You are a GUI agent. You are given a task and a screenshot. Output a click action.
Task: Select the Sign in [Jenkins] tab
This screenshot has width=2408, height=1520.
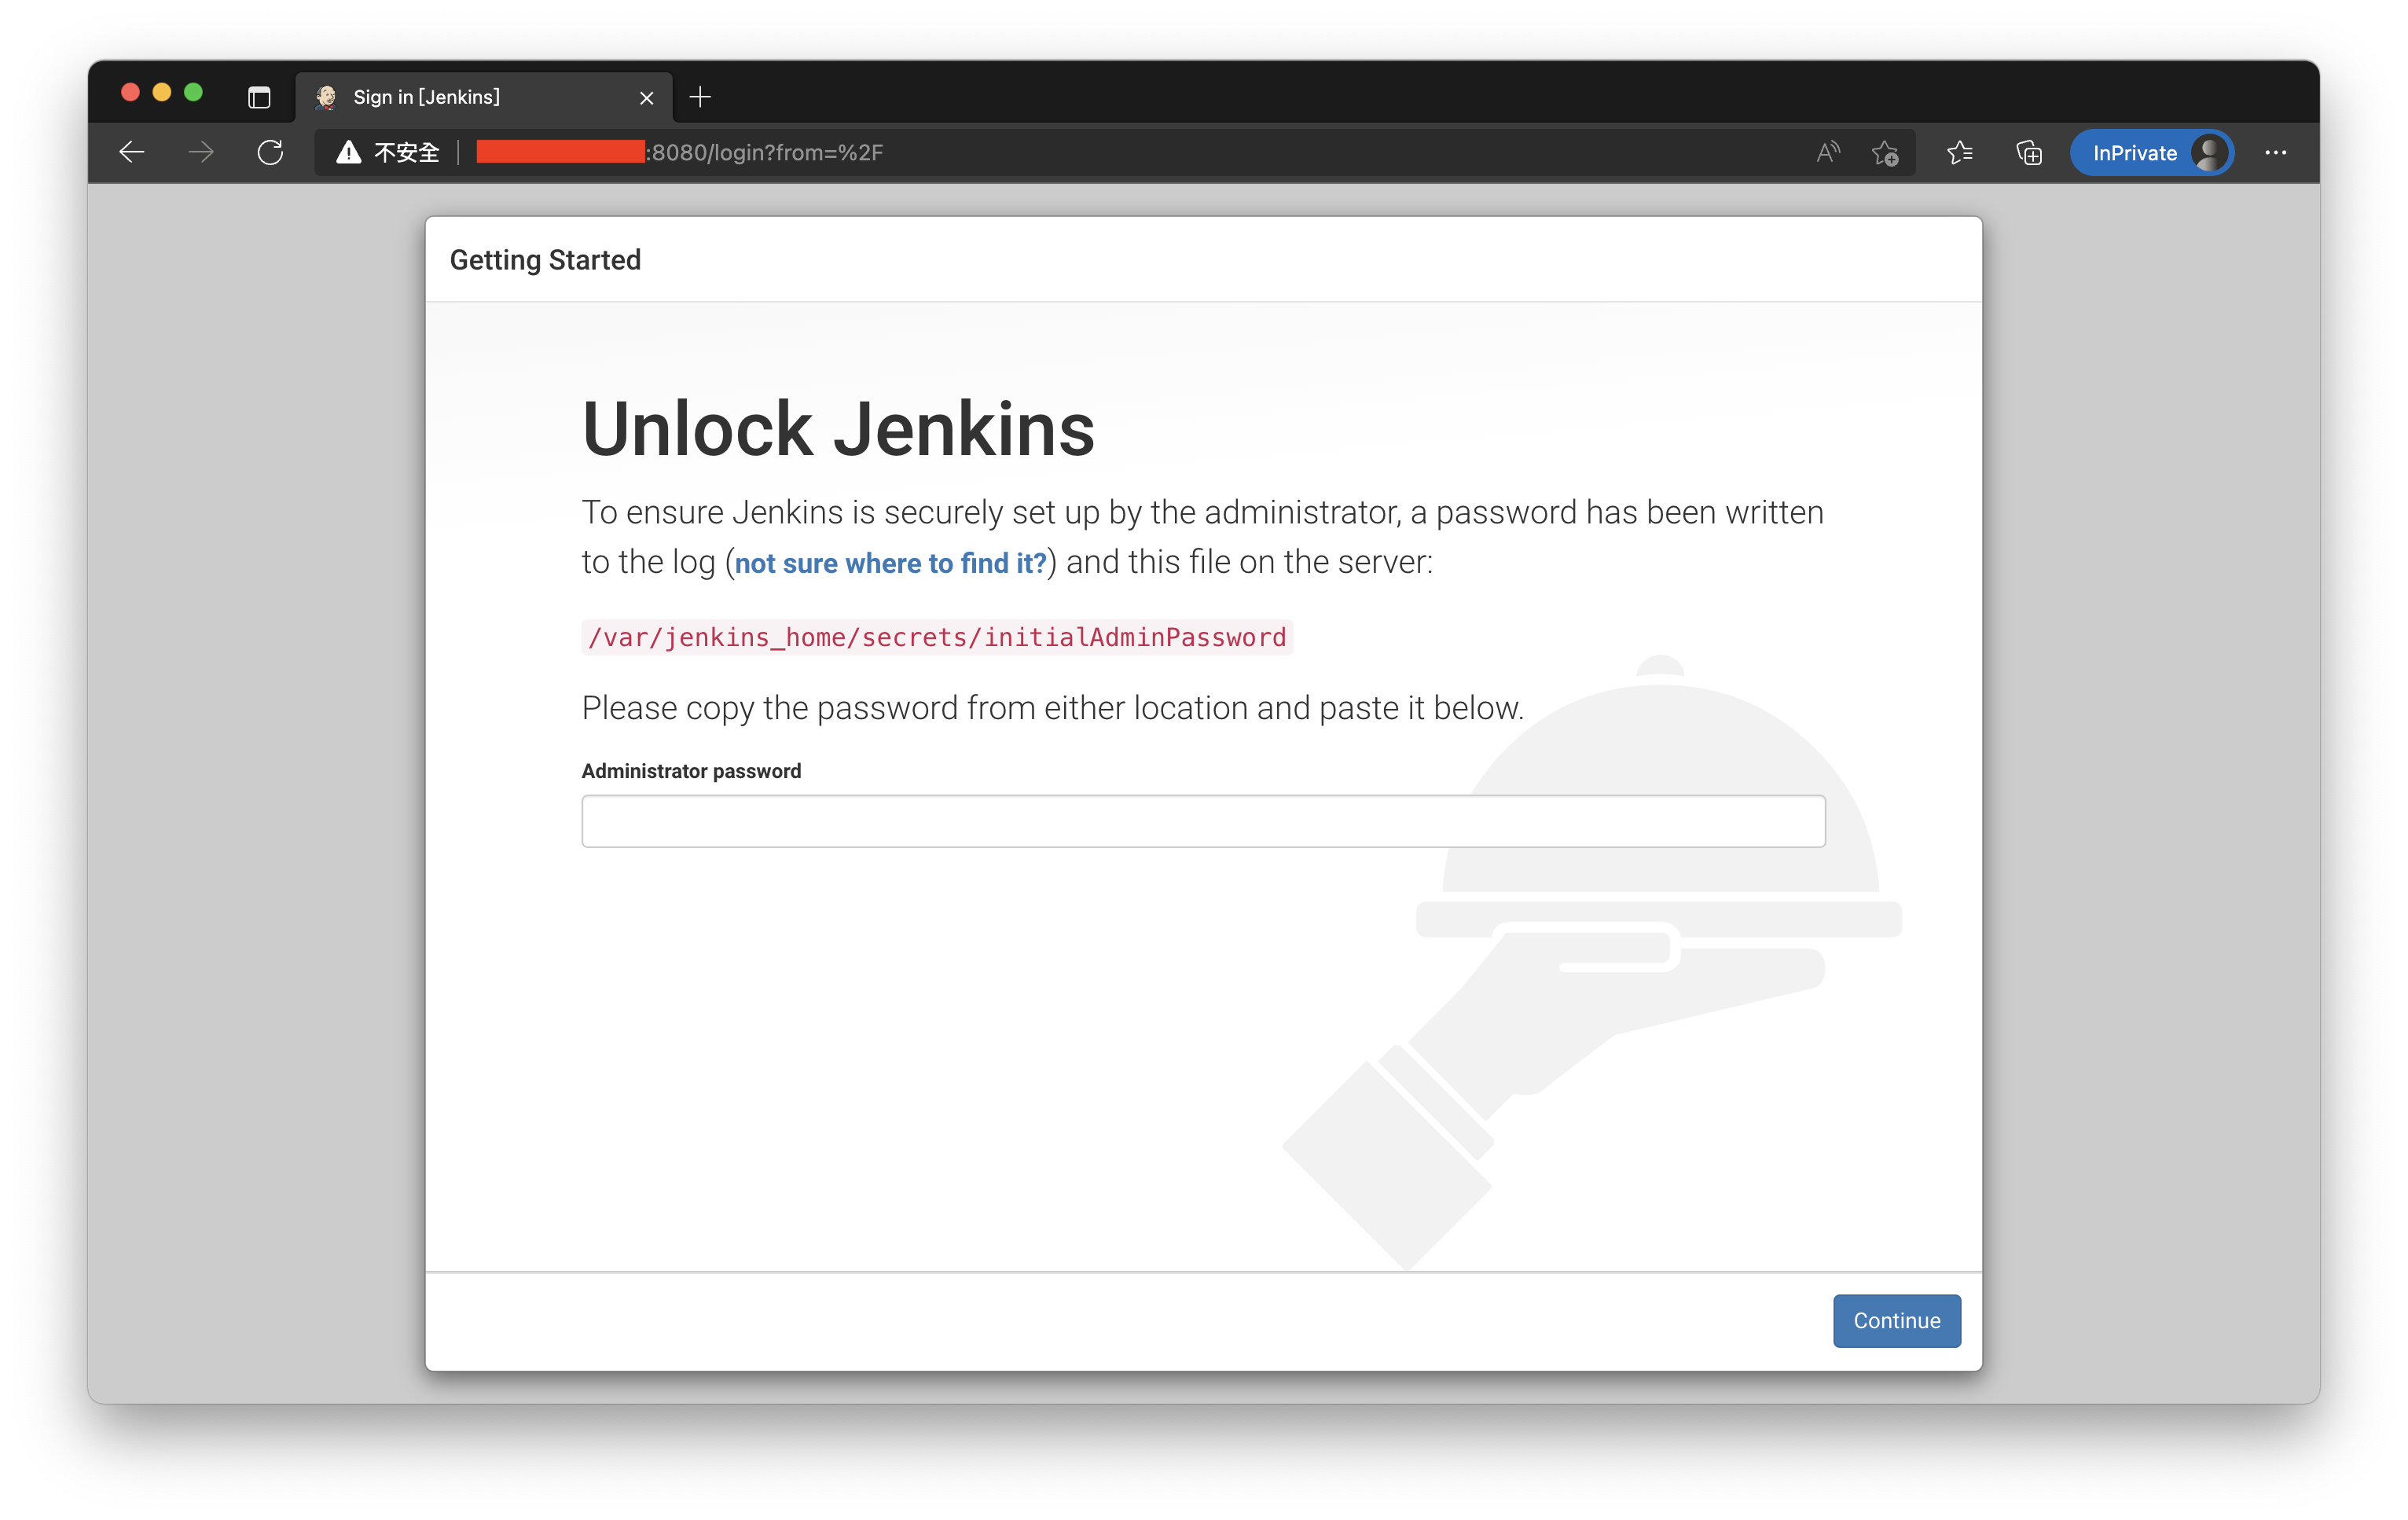click(x=484, y=97)
